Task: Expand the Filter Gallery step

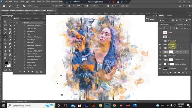Action: (x=25, y=68)
